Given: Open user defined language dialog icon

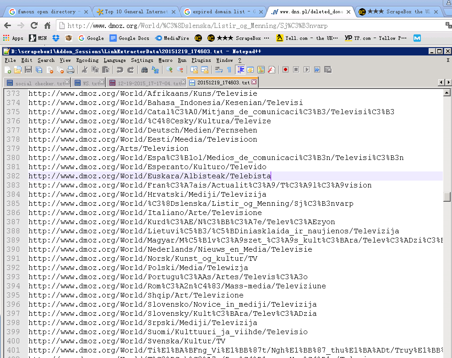Looking at the screenshot, I should tap(250, 70).
